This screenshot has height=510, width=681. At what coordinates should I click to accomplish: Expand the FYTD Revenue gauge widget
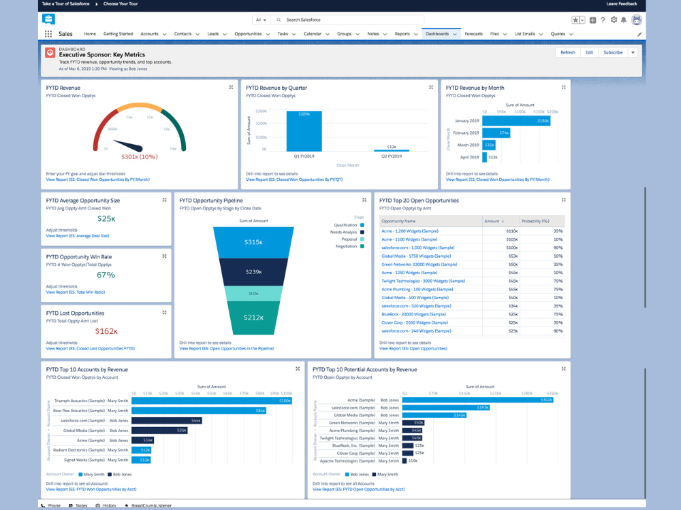pyautogui.click(x=231, y=87)
